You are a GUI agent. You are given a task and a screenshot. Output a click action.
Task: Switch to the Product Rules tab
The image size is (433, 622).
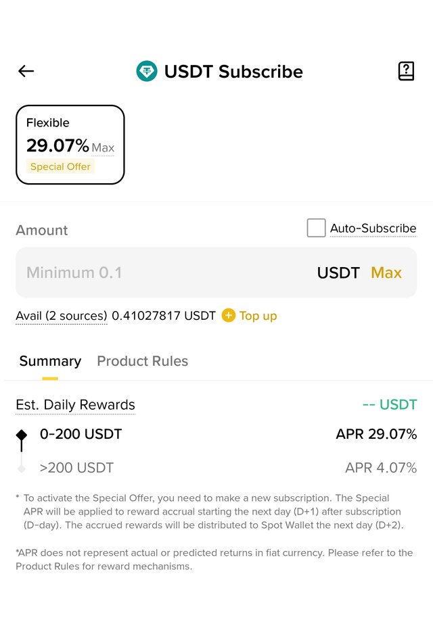[143, 361]
